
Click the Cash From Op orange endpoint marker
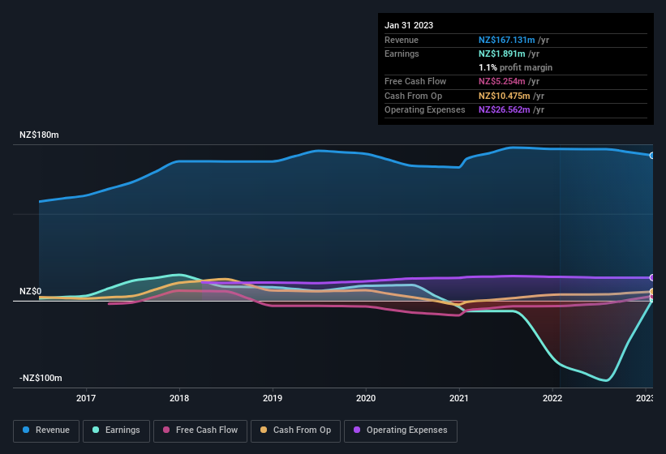[652, 292]
